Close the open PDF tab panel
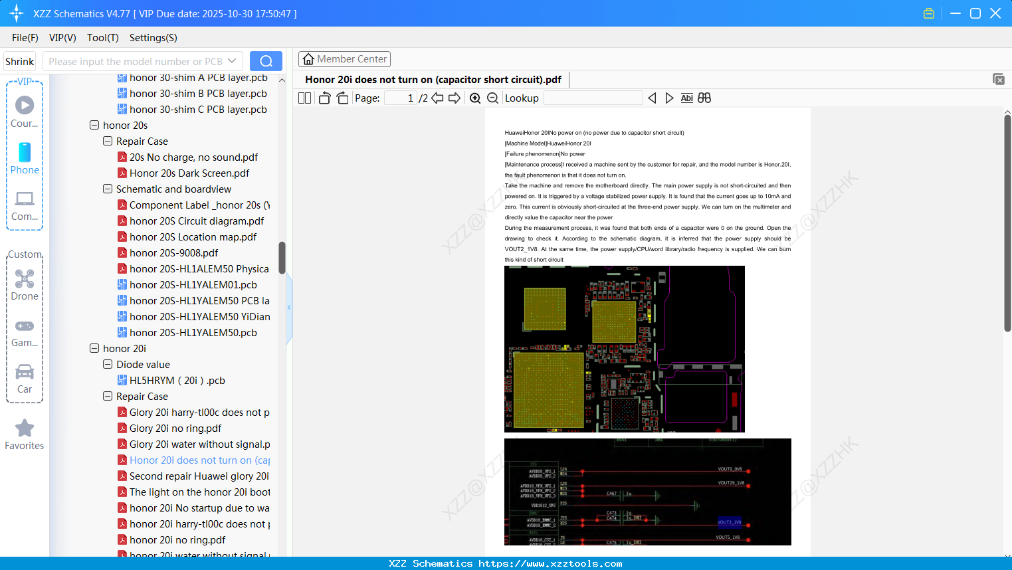Screen dimensions: 1012x570 tap(999, 79)
